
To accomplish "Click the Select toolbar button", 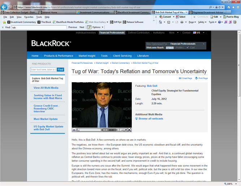I will (181, 17).
